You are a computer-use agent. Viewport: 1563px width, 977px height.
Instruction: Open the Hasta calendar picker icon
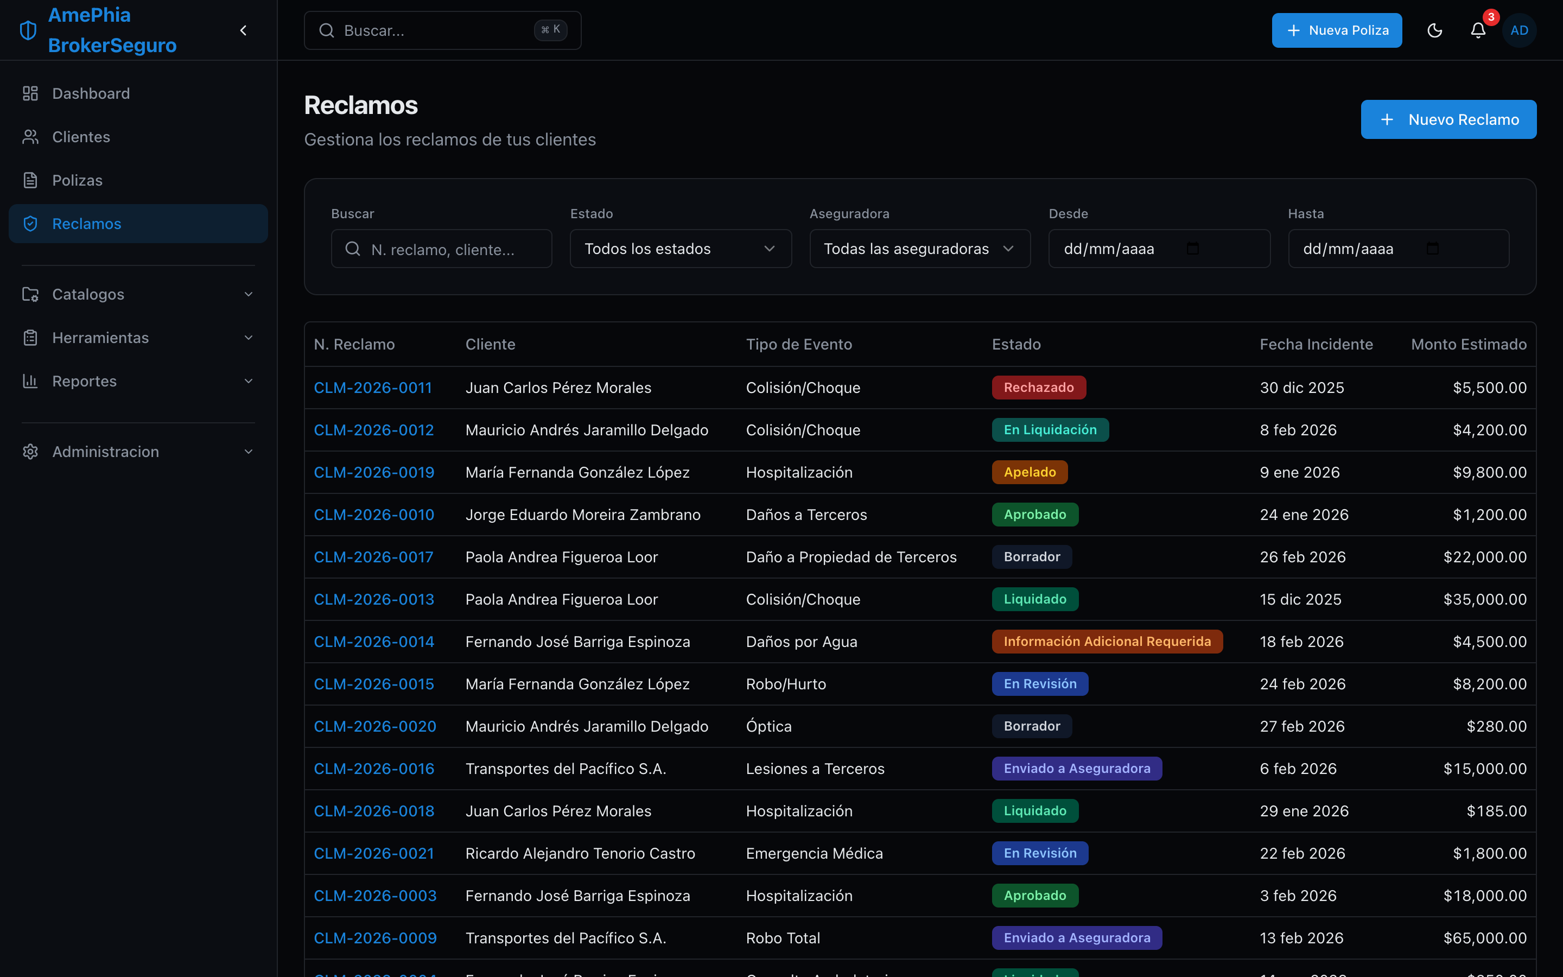(1432, 249)
